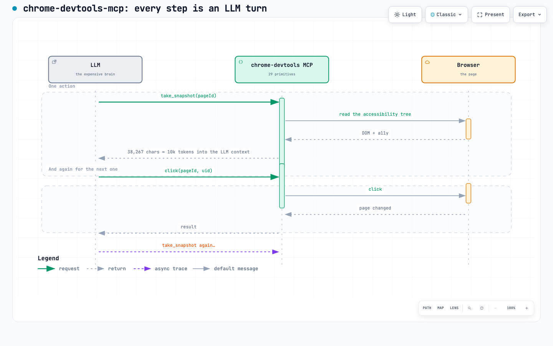Click the 'result' return label

point(189,227)
